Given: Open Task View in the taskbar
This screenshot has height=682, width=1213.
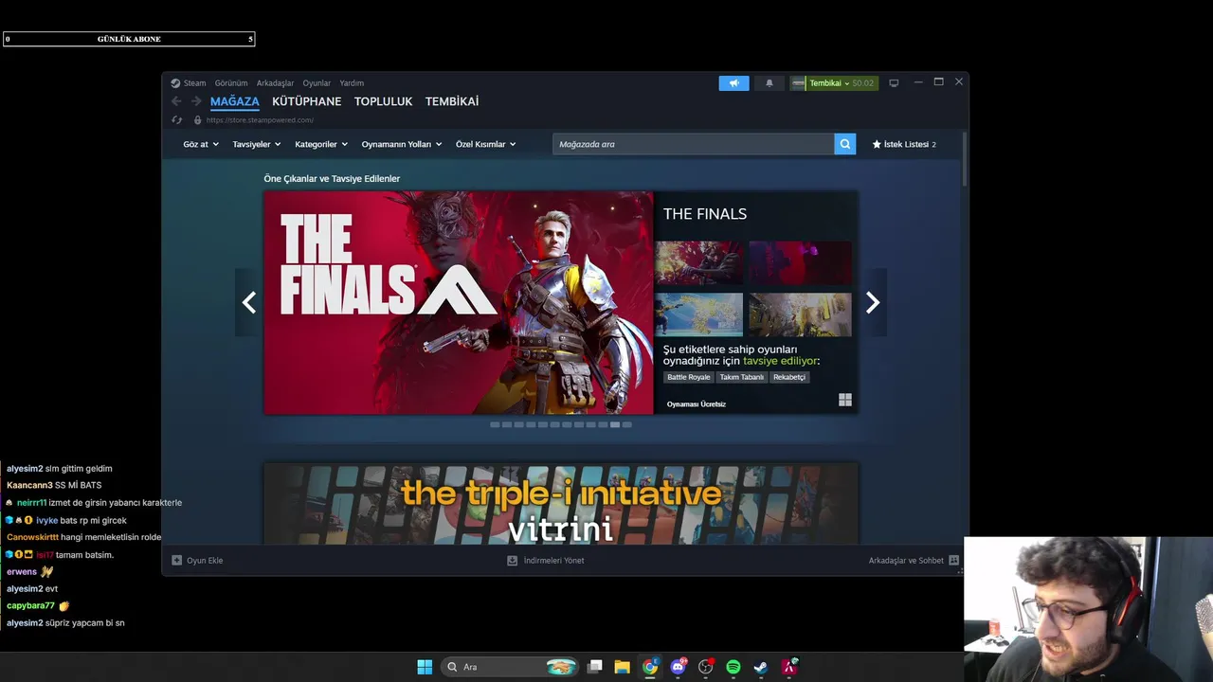Looking at the screenshot, I should pos(595,667).
